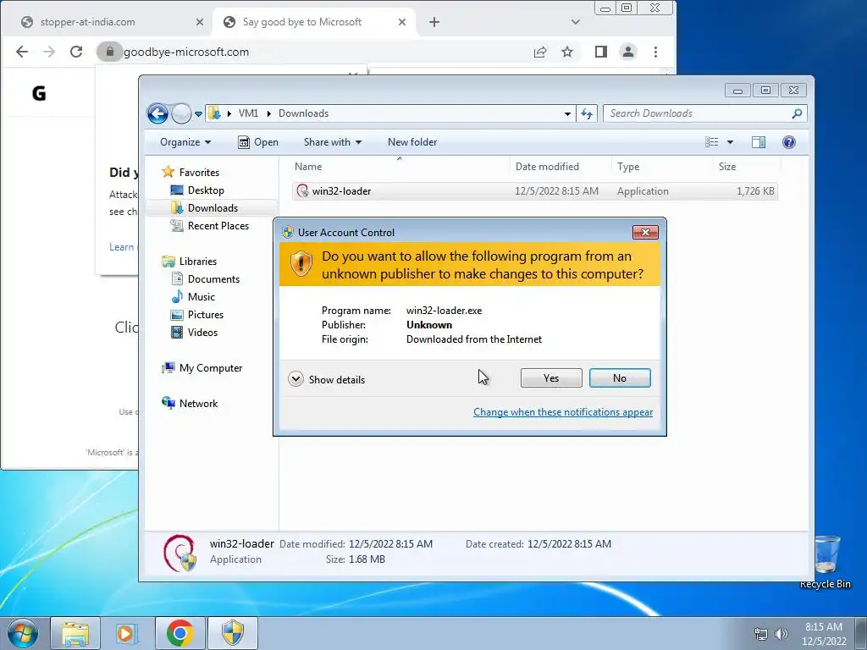Open the address bar history dropdown
The width and height of the screenshot is (867, 650).
pyautogui.click(x=567, y=114)
